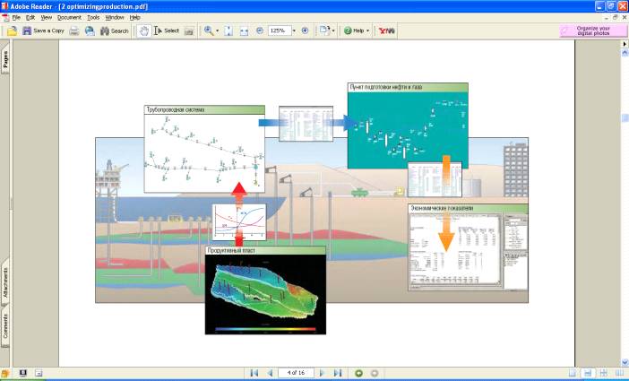
Task: Open the Search tool
Action: pyautogui.click(x=114, y=30)
